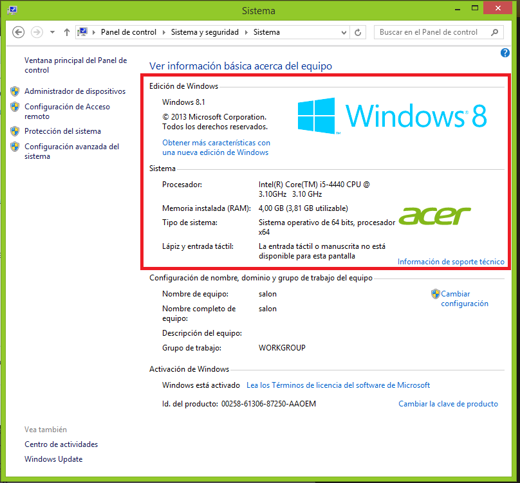
Task: Go up one level with Up arrow
Action: coord(67,32)
